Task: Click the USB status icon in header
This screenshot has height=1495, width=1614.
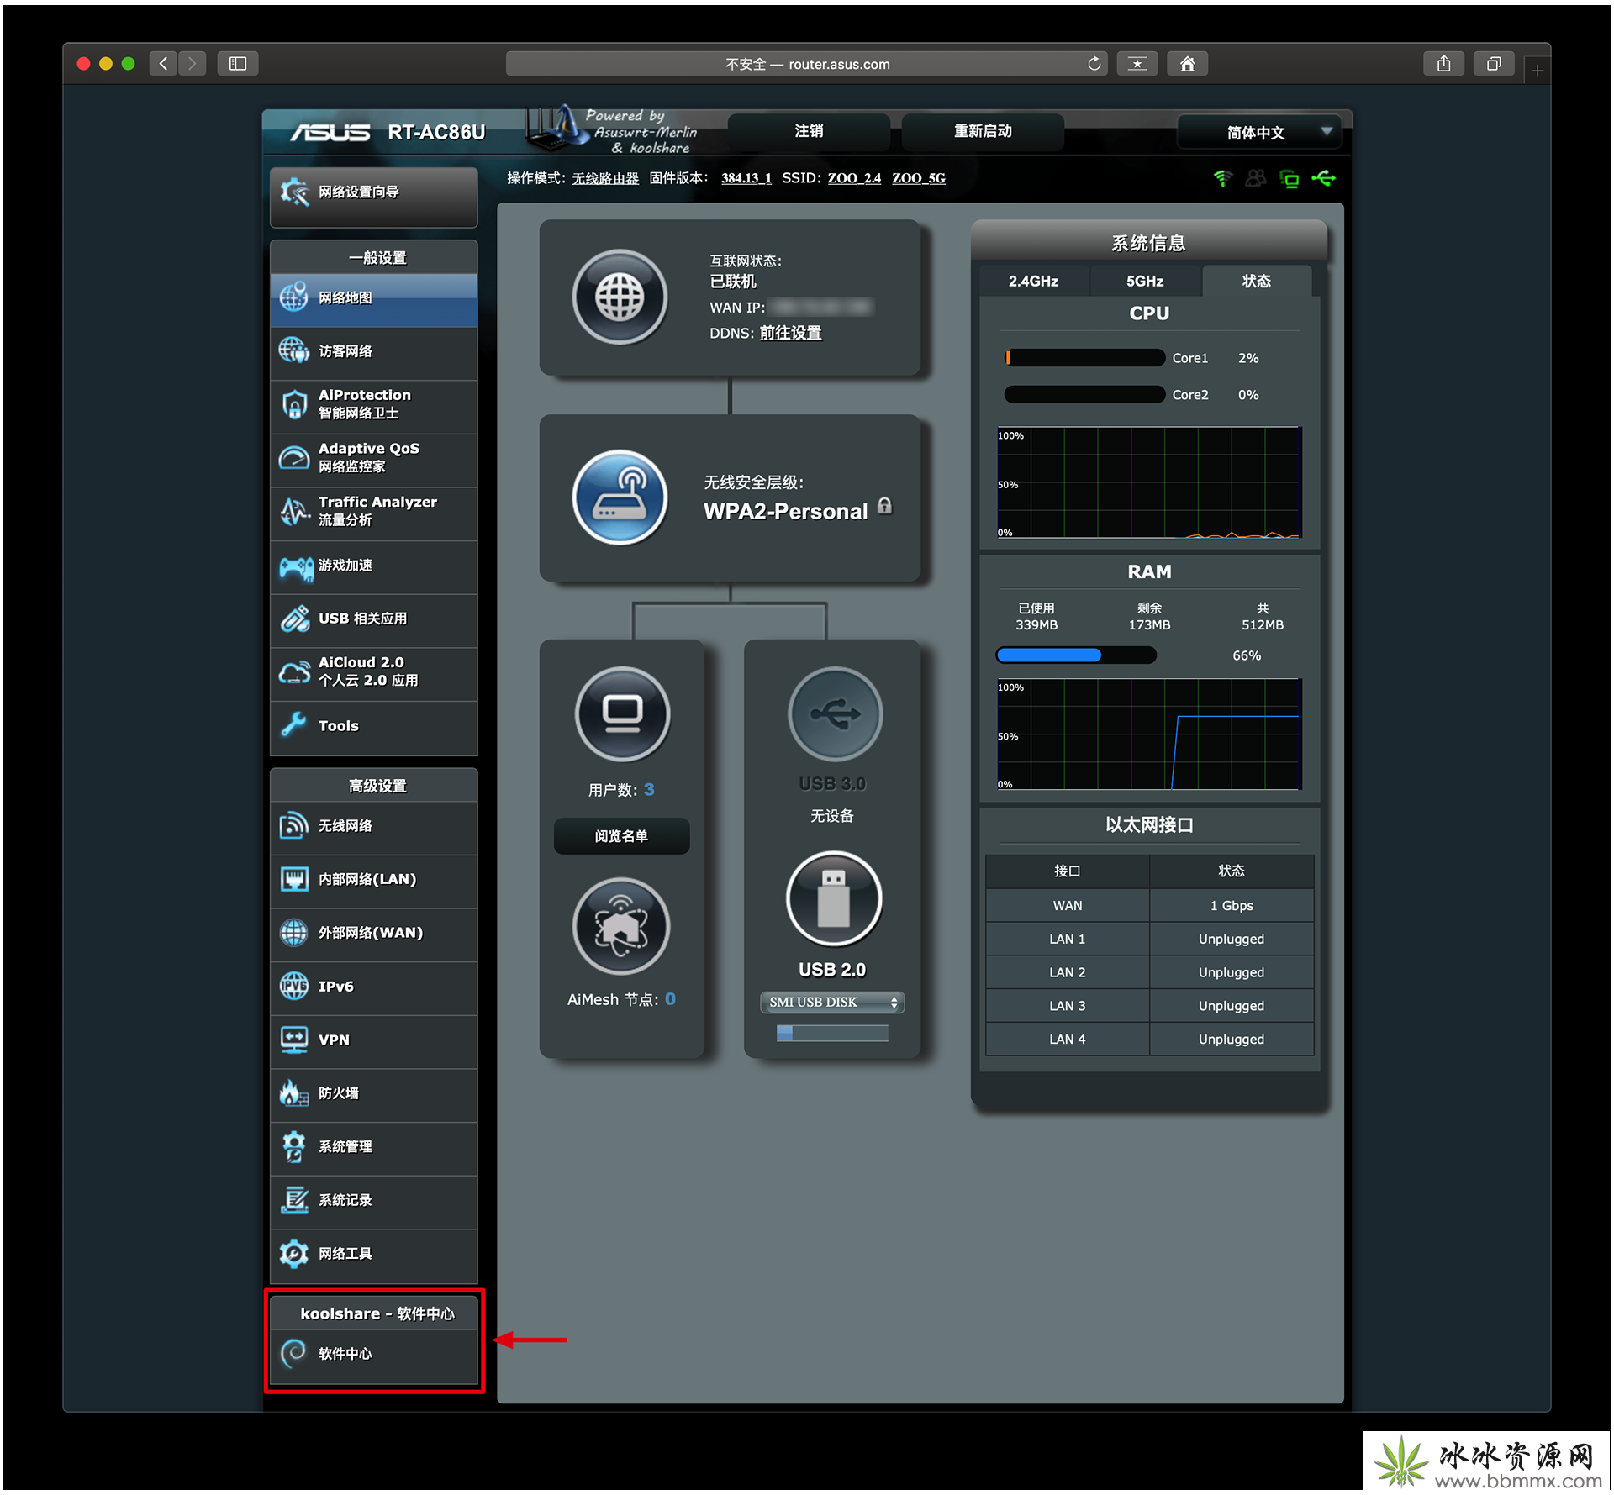Action: point(1323,178)
